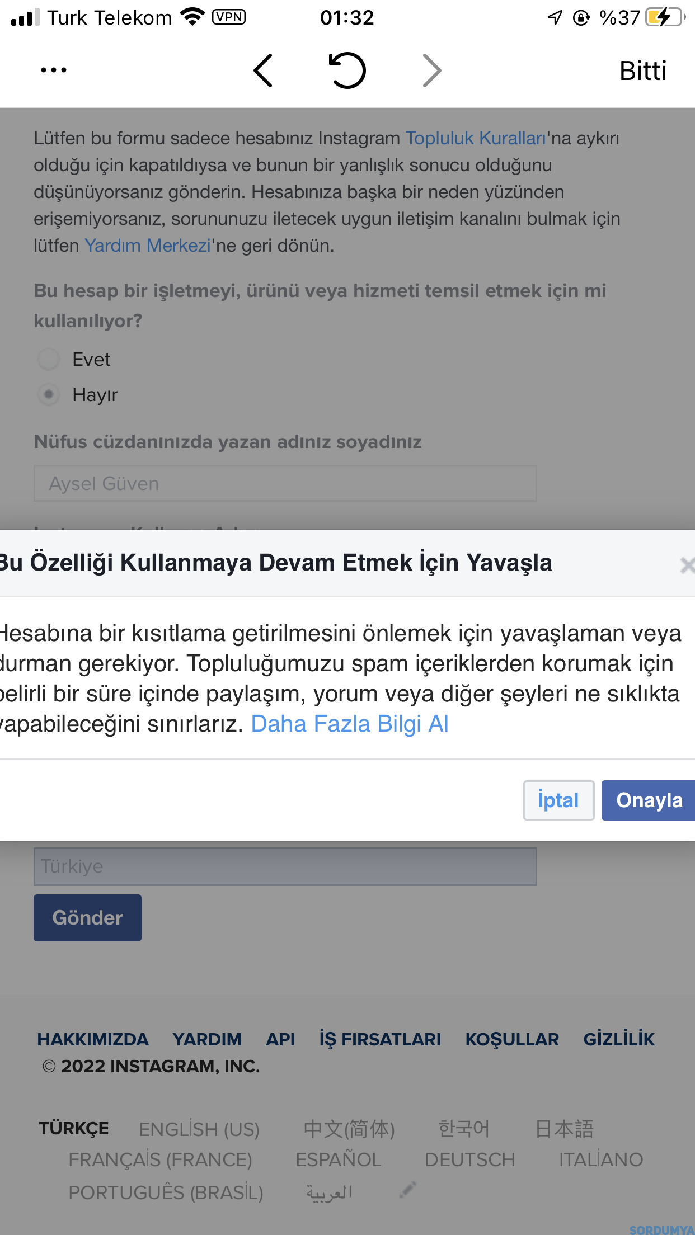Open the Daha Fazla Bilgi Al link

click(350, 724)
